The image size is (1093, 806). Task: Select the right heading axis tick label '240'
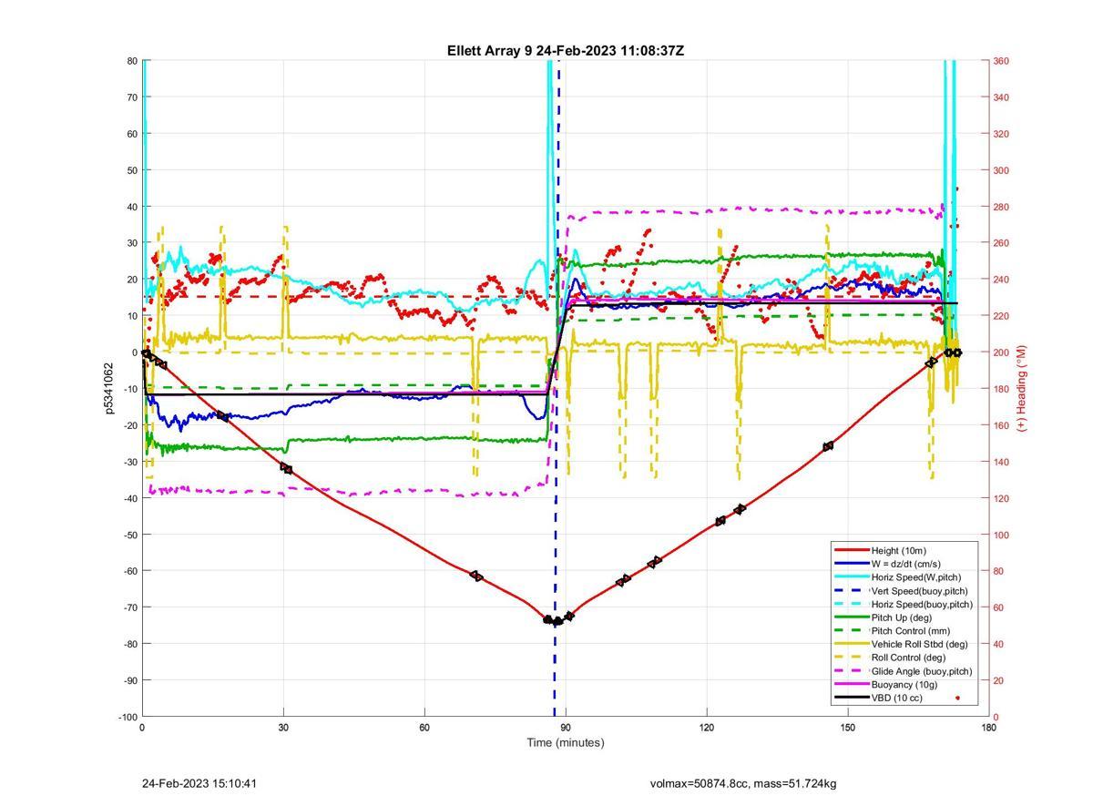point(1001,280)
